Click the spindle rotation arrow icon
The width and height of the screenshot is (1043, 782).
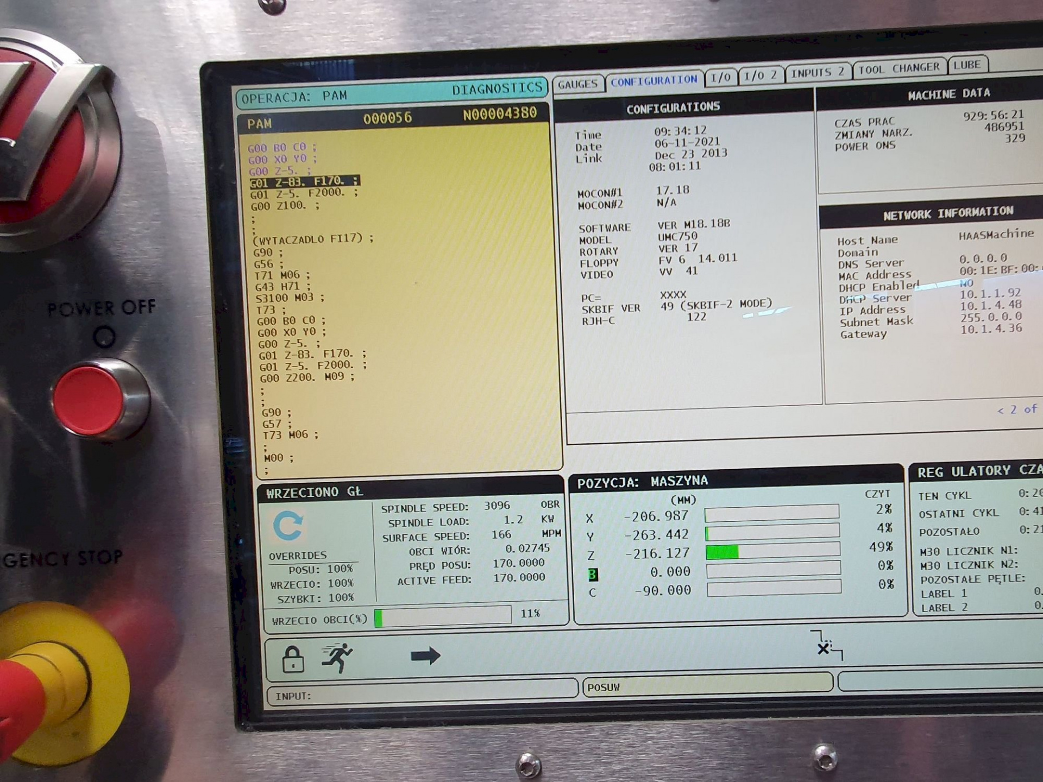pos(288,525)
